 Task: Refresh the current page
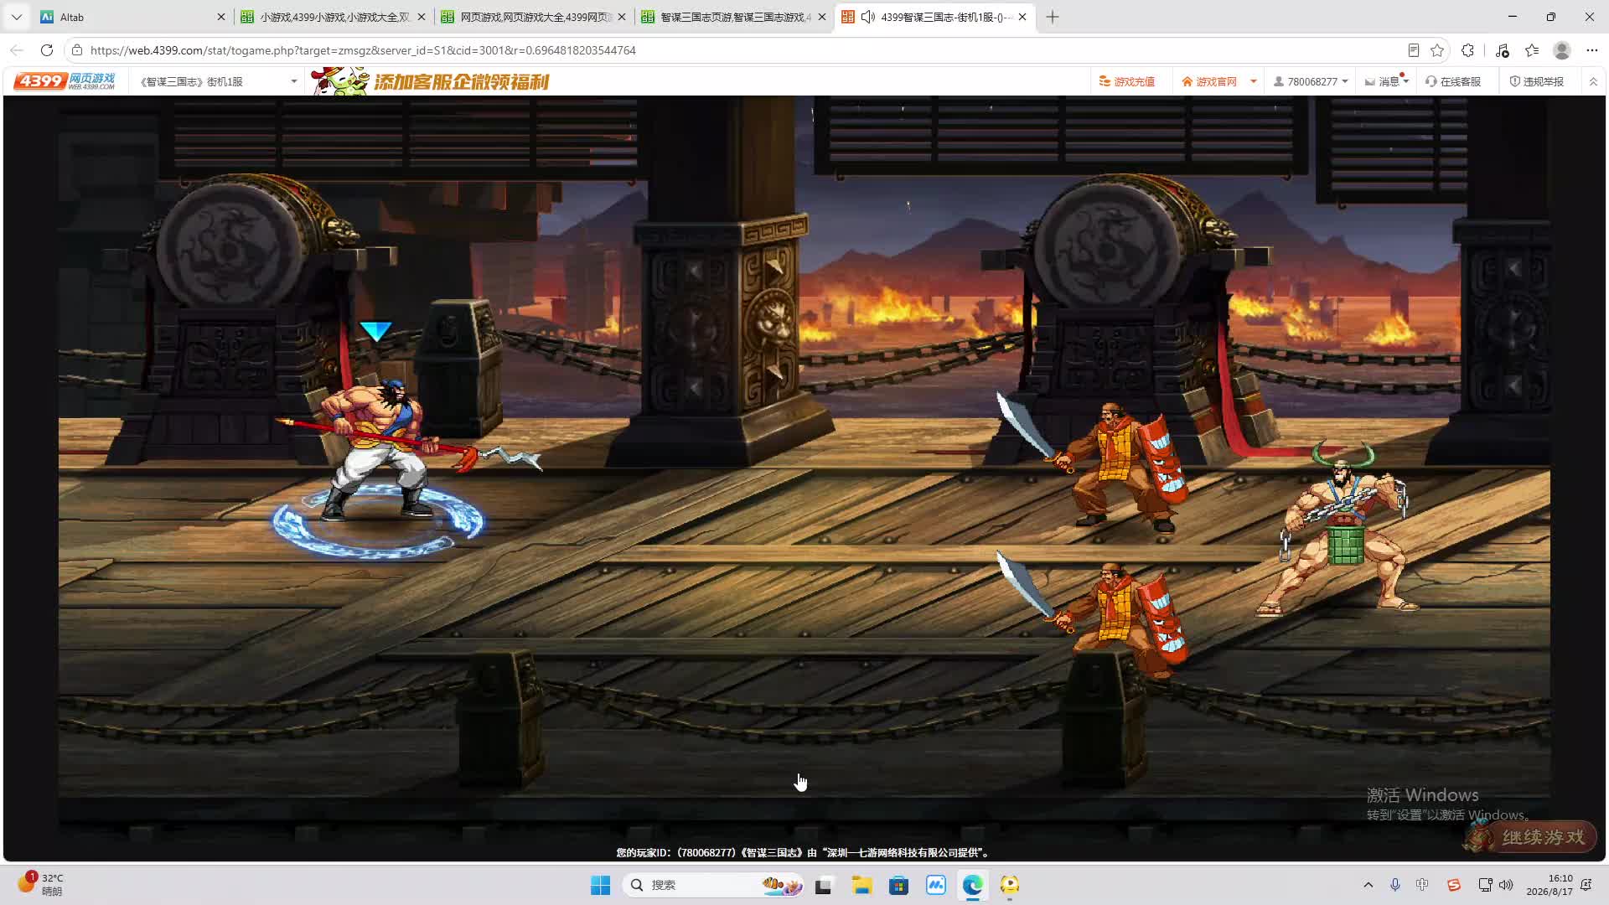pos(47,50)
